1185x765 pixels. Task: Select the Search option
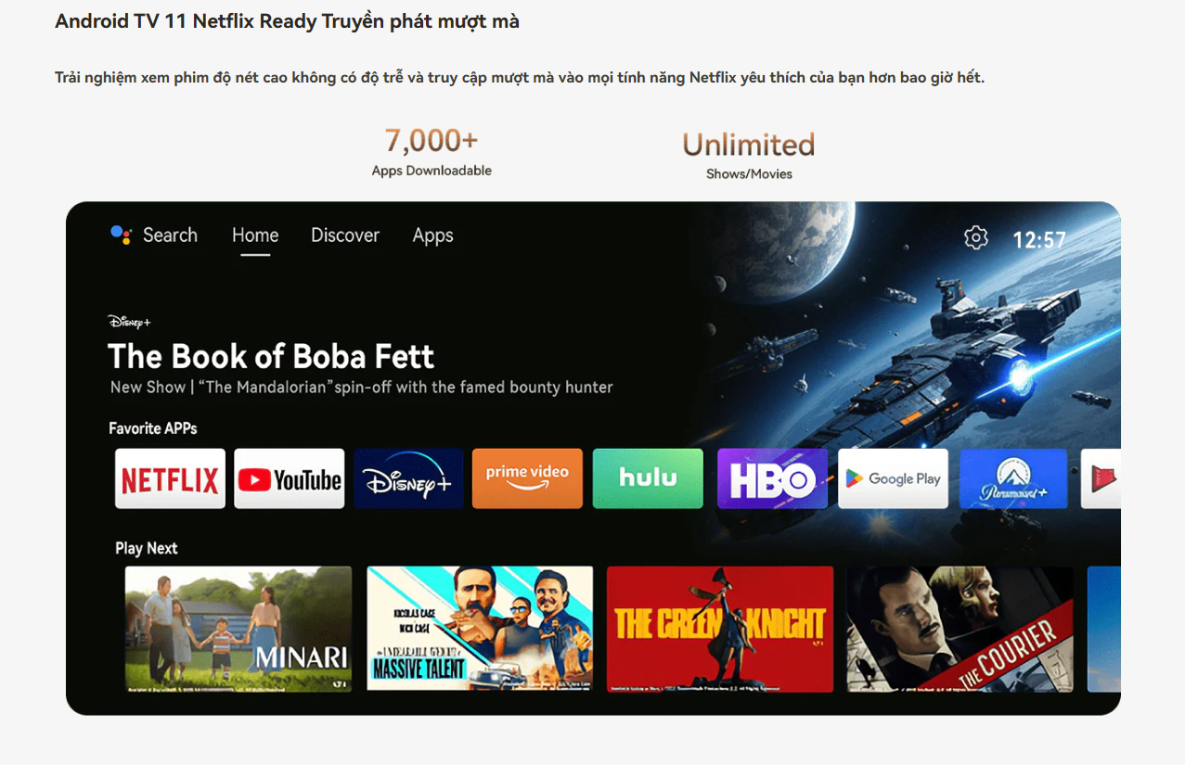point(170,236)
